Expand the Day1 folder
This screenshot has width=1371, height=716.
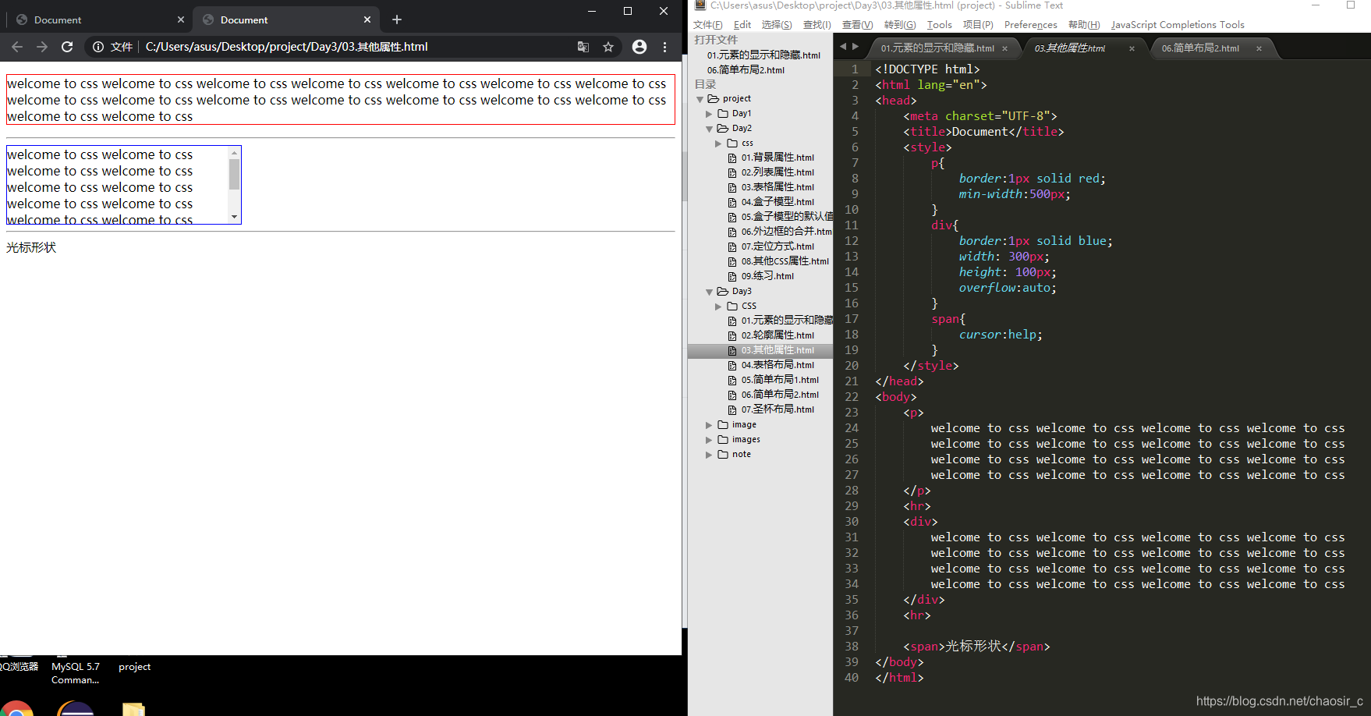pyautogui.click(x=709, y=114)
